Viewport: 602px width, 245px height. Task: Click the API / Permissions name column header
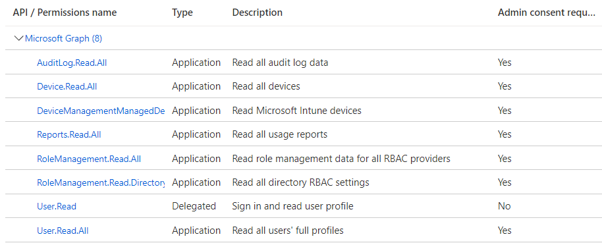click(65, 13)
